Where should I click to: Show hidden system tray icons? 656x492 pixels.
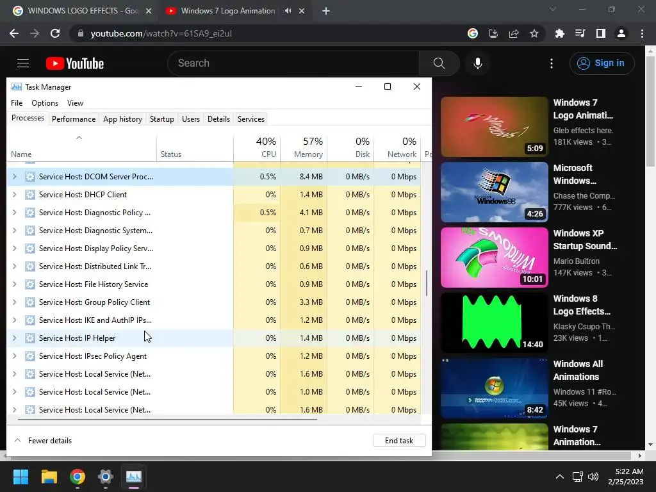pyautogui.click(x=559, y=477)
